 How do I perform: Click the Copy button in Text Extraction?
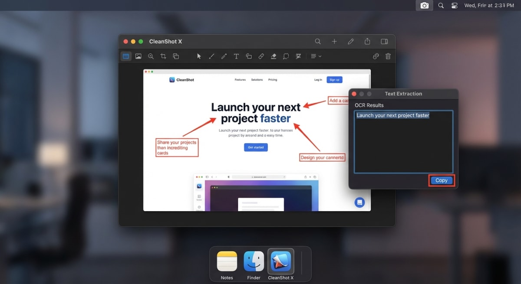pyautogui.click(x=441, y=180)
